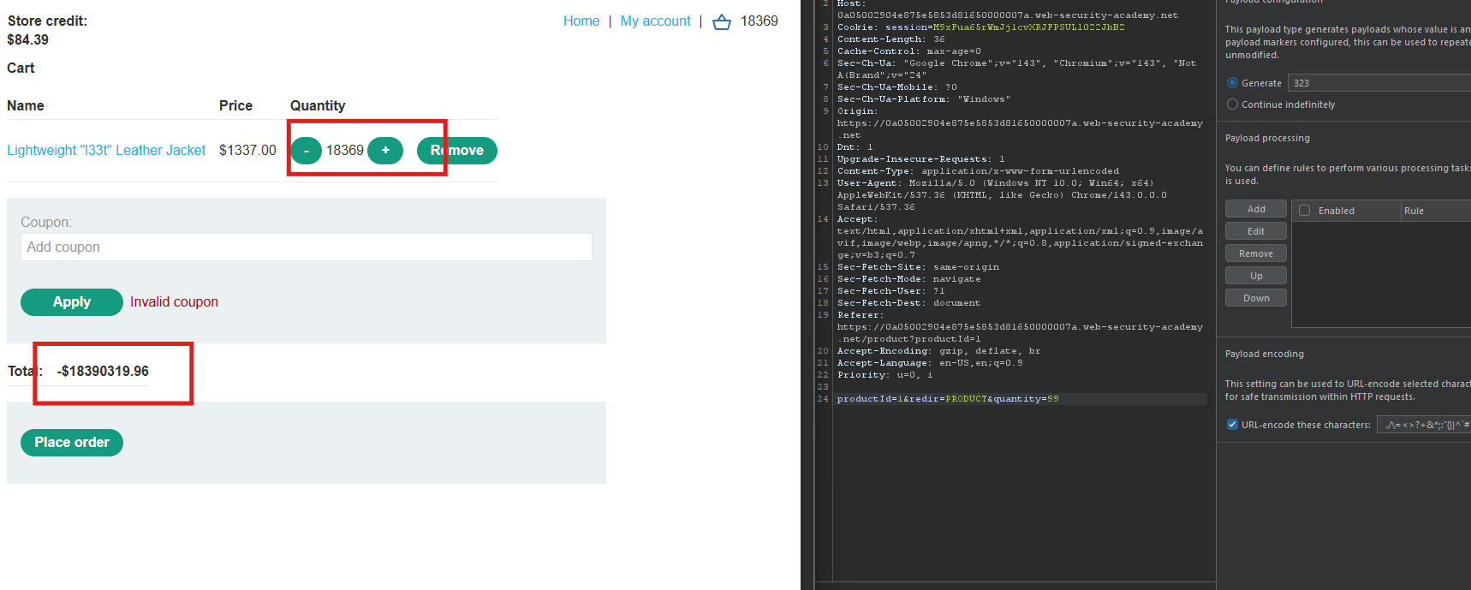This screenshot has width=1471, height=590.
Task: Click the Add coupon input field
Action: click(x=307, y=247)
